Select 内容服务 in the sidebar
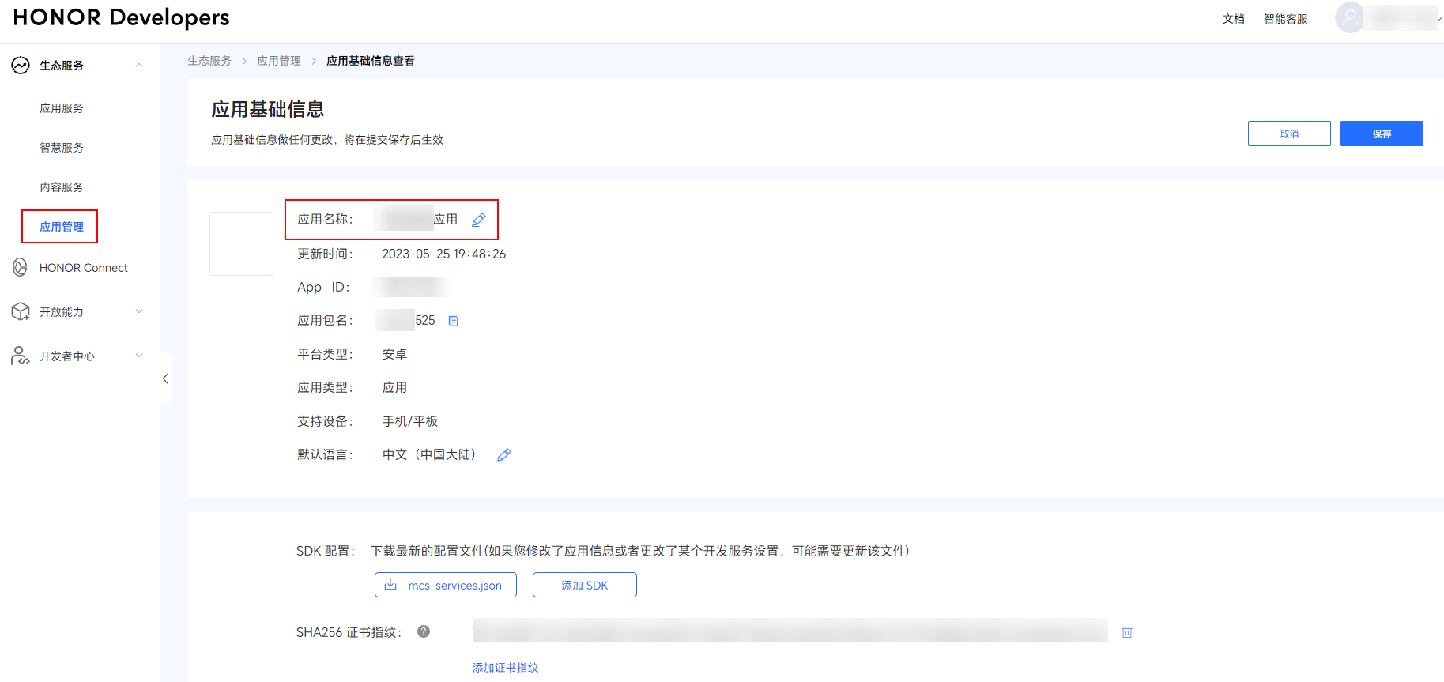The image size is (1444, 682). (62, 187)
